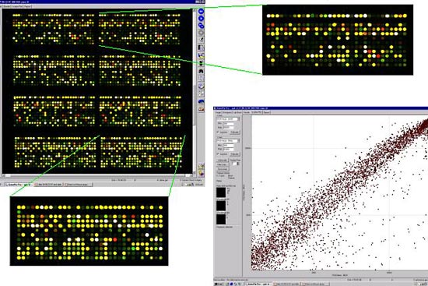
Task: Click the blue chain-link icon in the image toolbar
Action: coord(202,26)
